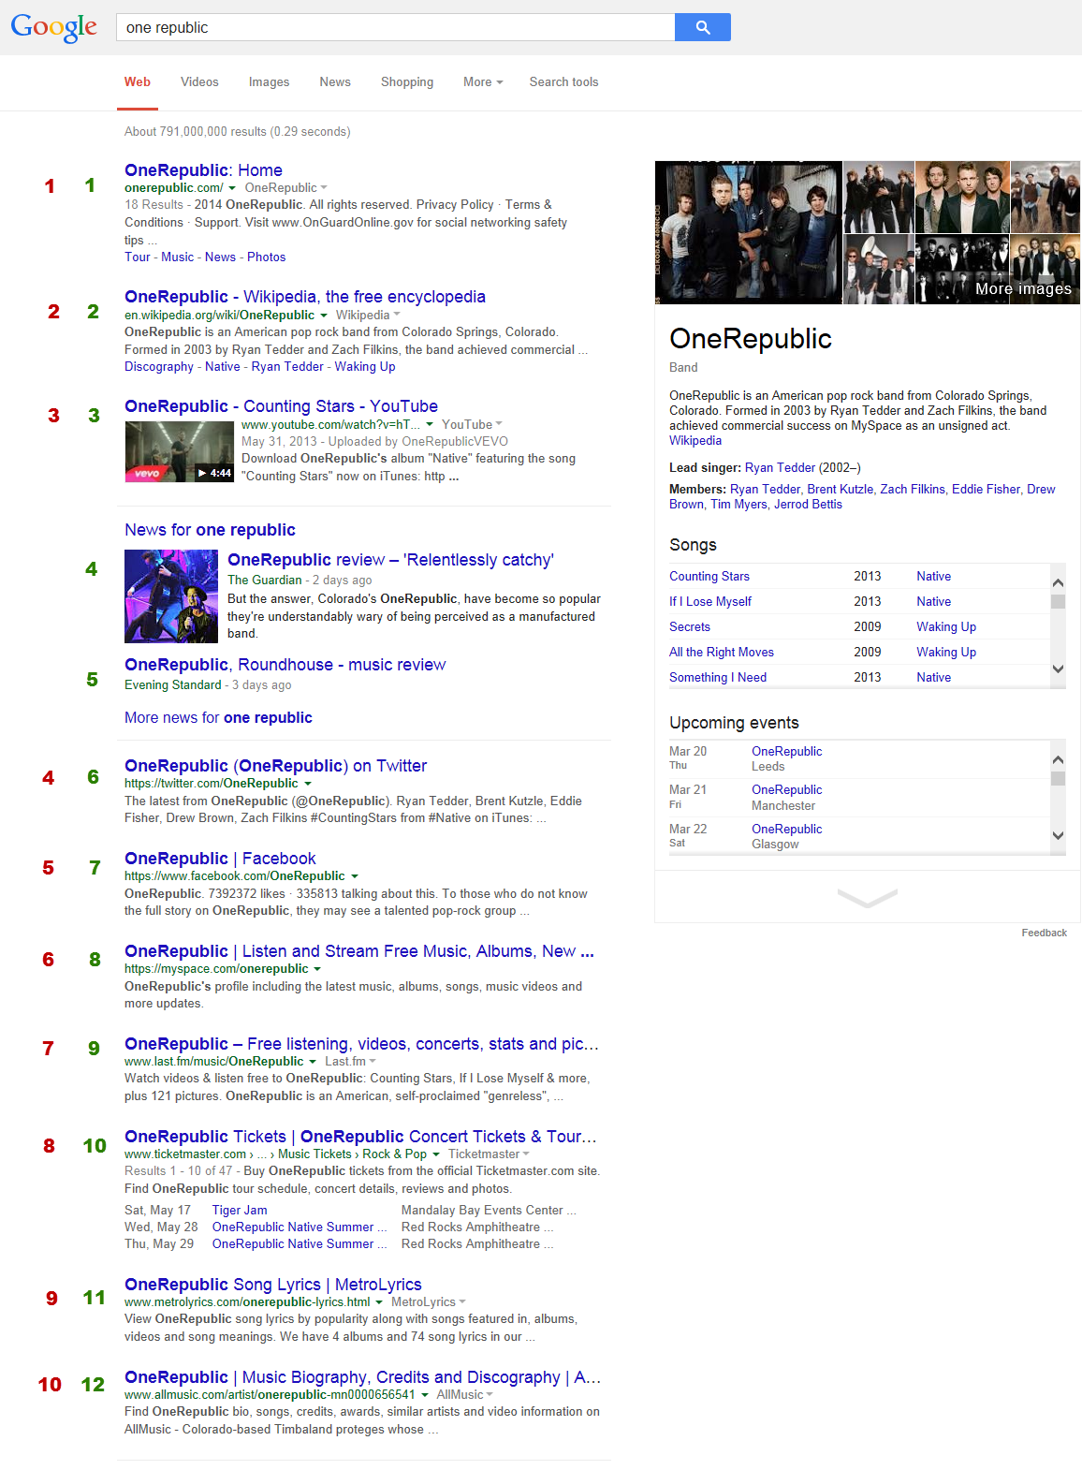Click down arrow of Upcoming events scrollbar
The width and height of the screenshot is (1082, 1470).
click(1059, 836)
